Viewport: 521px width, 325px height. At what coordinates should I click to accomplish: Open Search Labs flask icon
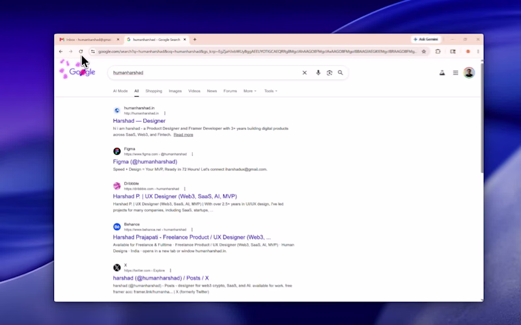[x=442, y=73]
